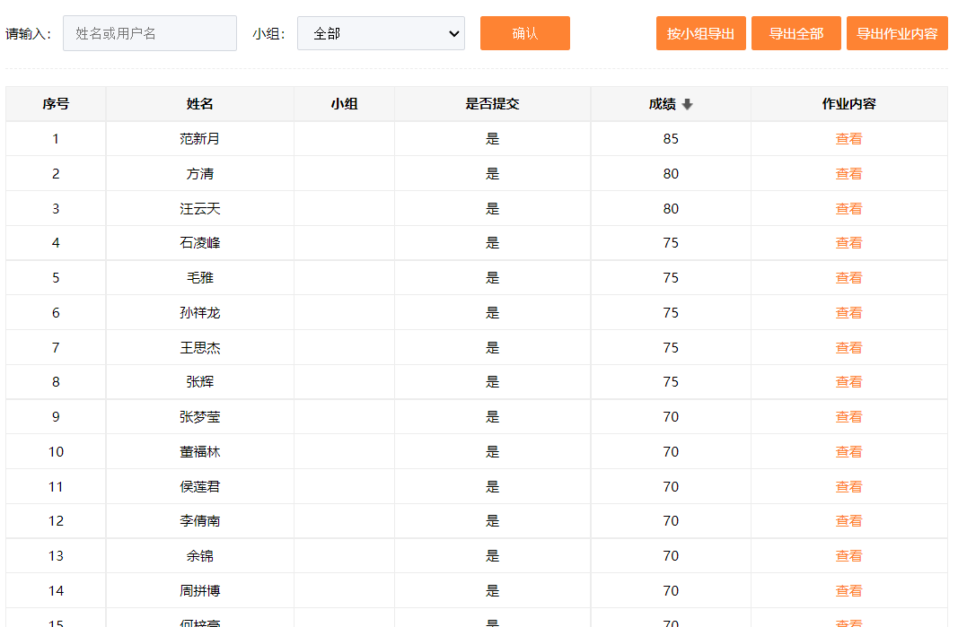
Task: Click the 导出作业内容 button
Action: pyautogui.click(x=896, y=33)
